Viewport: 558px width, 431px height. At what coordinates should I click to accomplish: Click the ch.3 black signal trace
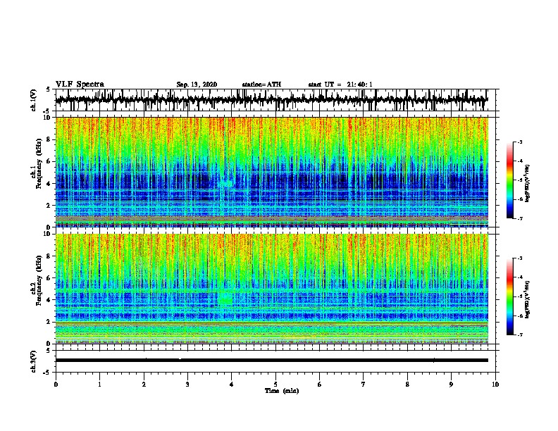[271, 361]
